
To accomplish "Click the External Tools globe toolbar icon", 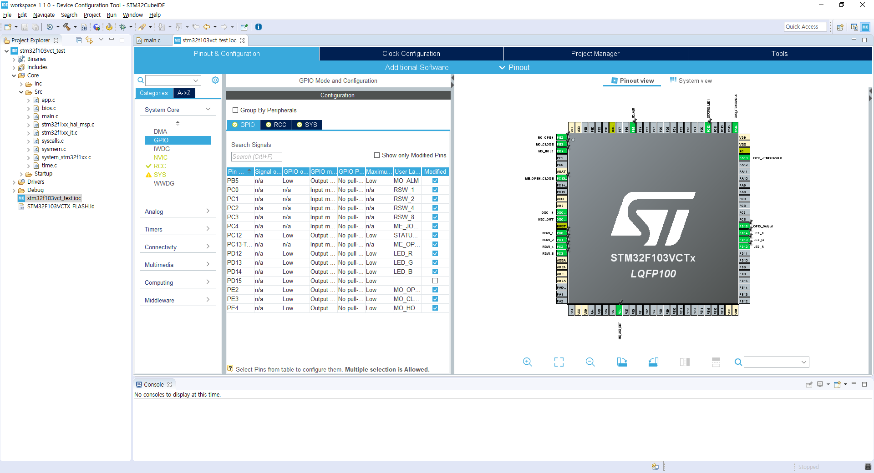I will tap(97, 27).
